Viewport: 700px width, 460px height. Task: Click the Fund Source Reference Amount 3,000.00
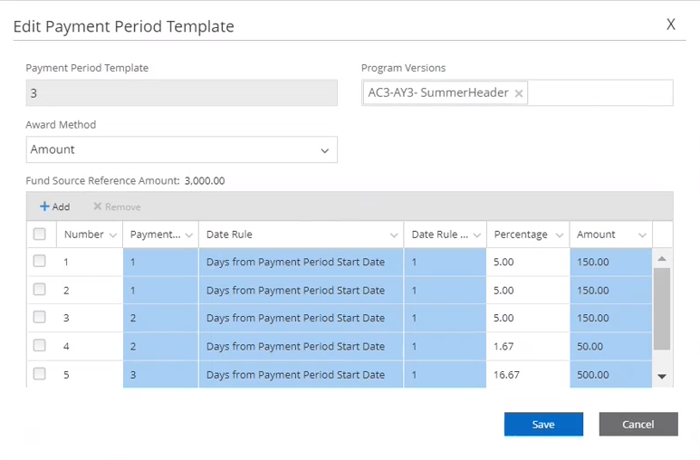205,181
